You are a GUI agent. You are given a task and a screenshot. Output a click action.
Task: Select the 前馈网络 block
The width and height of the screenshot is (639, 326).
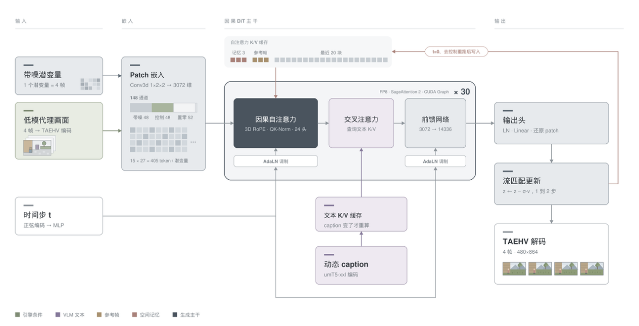[x=435, y=123]
